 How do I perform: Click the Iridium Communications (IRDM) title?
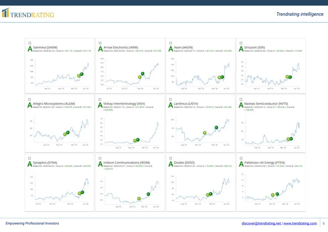(127, 163)
